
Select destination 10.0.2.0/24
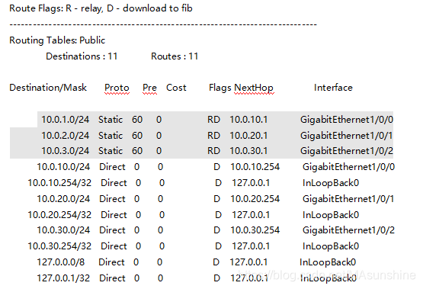point(65,136)
